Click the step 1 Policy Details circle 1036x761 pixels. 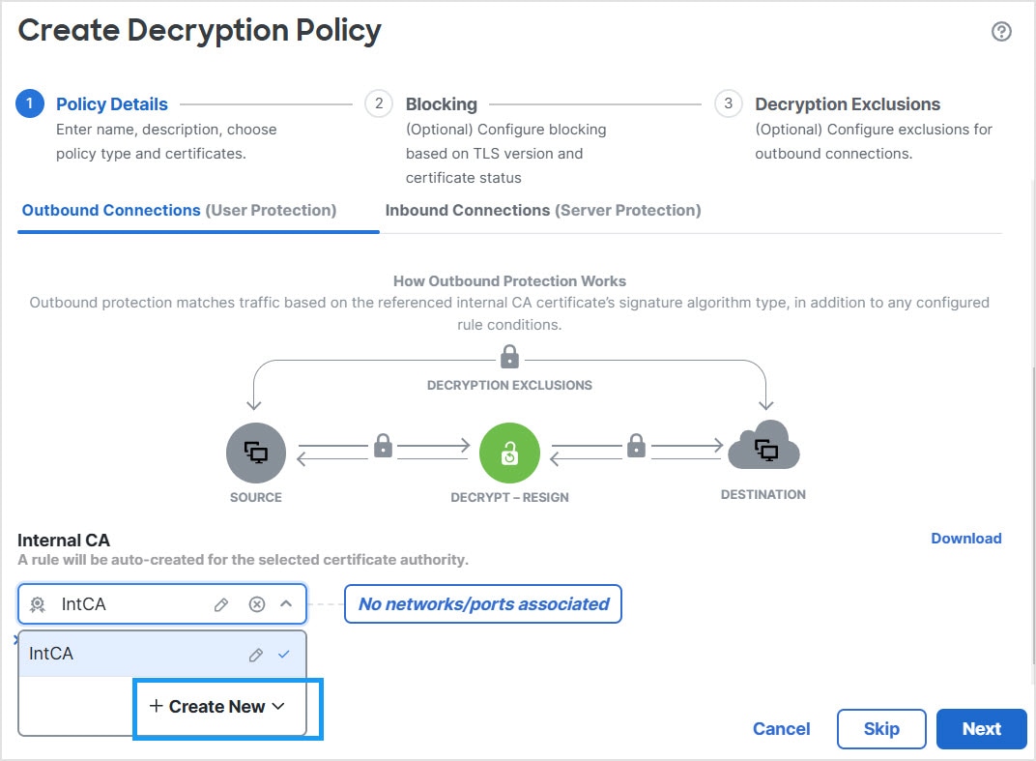(x=30, y=103)
